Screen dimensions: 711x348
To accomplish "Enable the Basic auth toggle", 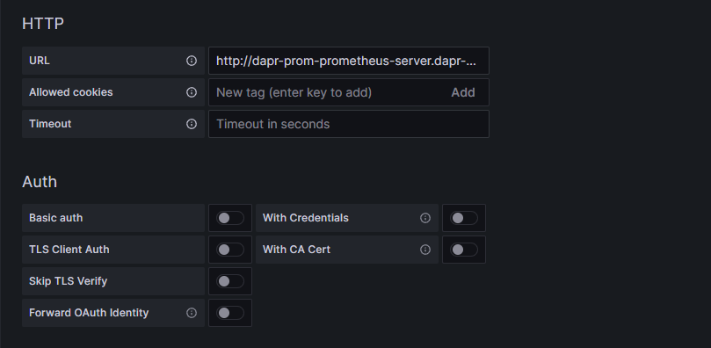I will click(230, 218).
